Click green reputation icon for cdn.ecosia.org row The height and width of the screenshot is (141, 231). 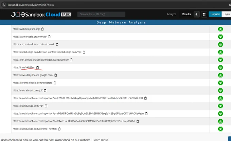220,60
